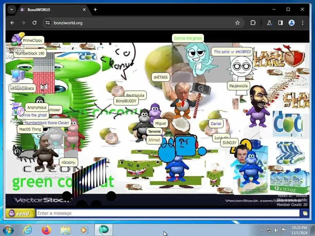Open the Action Center flag icon
315x236 pixels.
pos(284,230)
